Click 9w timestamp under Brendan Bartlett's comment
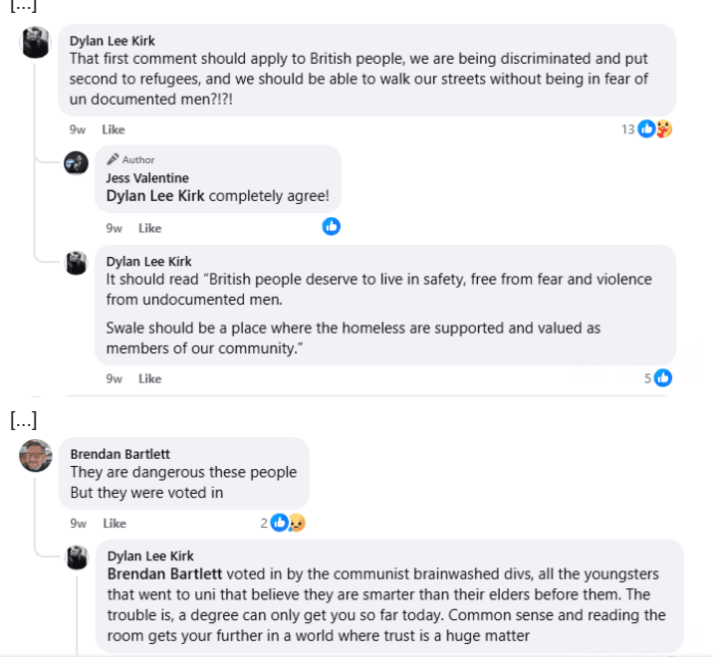 [78, 523]
